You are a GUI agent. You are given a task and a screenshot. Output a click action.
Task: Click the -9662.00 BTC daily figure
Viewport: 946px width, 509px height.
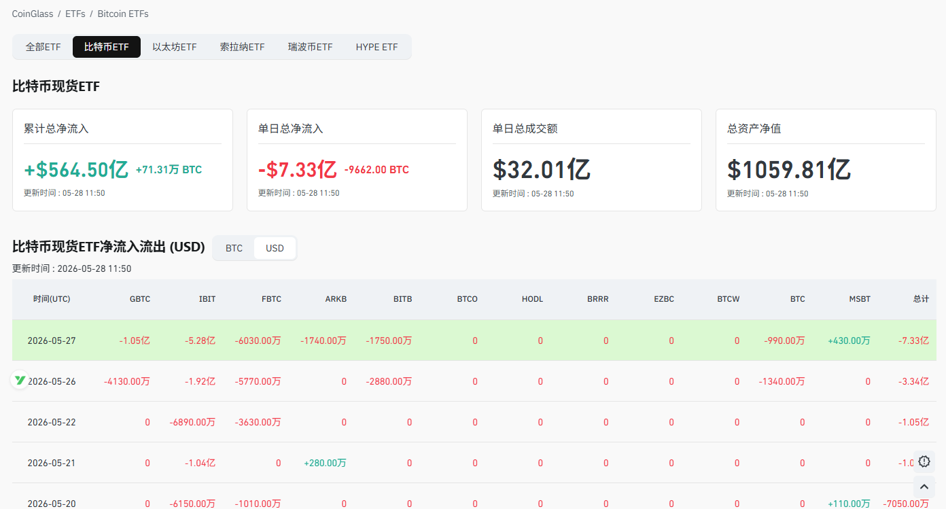(x=376, y=170)
